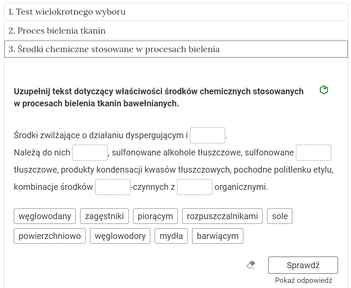This screenshot has height=288, width=351.
Task: Select the word tile 'mydła'
Action: pyautogui.click(x=171, y=235)
